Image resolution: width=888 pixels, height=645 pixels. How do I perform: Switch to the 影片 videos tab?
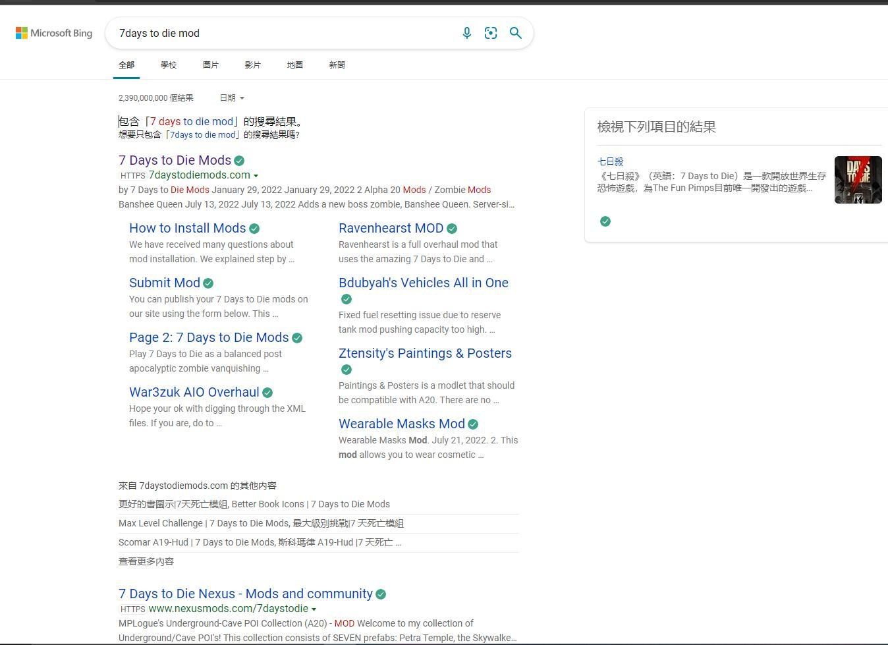pyautogui.click(x=252, y=65)
